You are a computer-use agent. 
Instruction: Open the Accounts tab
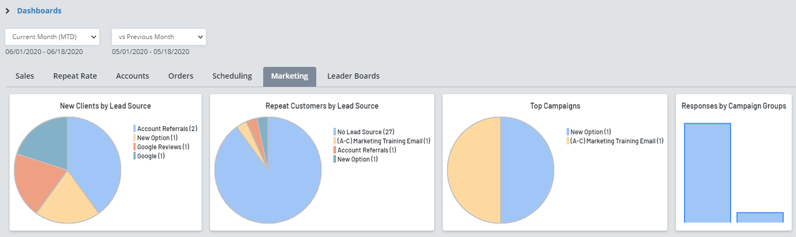point(132,76)
